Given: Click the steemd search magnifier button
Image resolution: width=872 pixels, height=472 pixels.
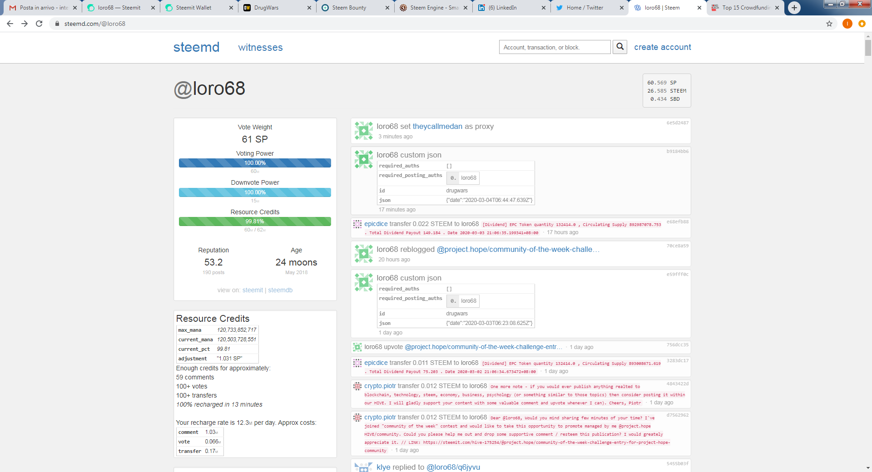Looking at the screenshot, I should click(620, 47).
